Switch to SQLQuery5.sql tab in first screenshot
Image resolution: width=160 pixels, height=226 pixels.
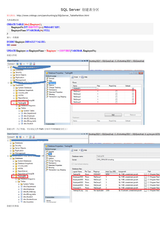click(116, 61)
